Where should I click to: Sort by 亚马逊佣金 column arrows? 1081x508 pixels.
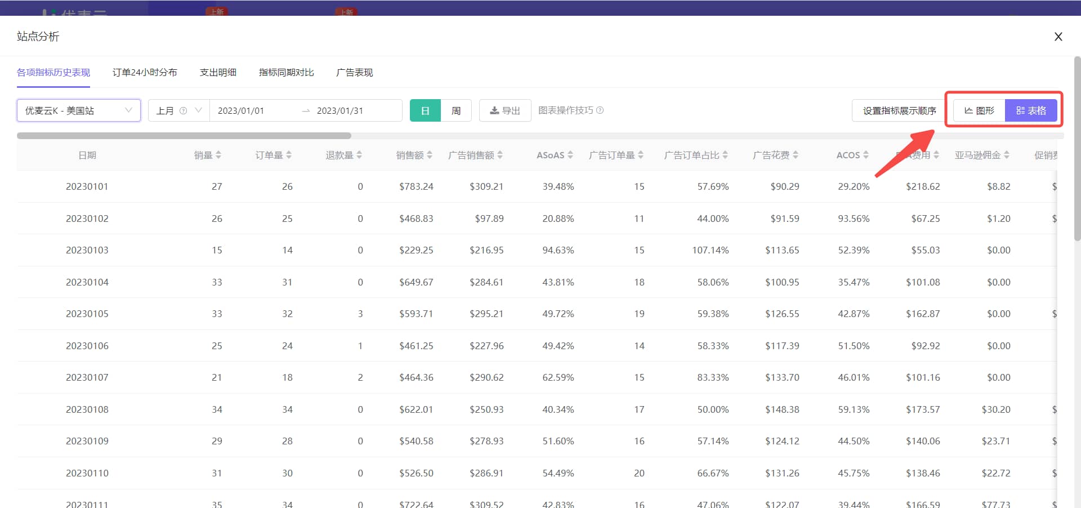[1007, 155]
